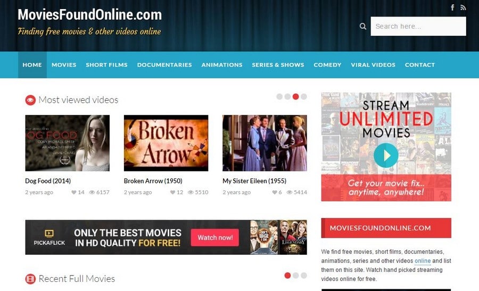Select the active red dot of Recent Full Movies
Viewport: 479px width, 291px height.
(x=287, y=276)
